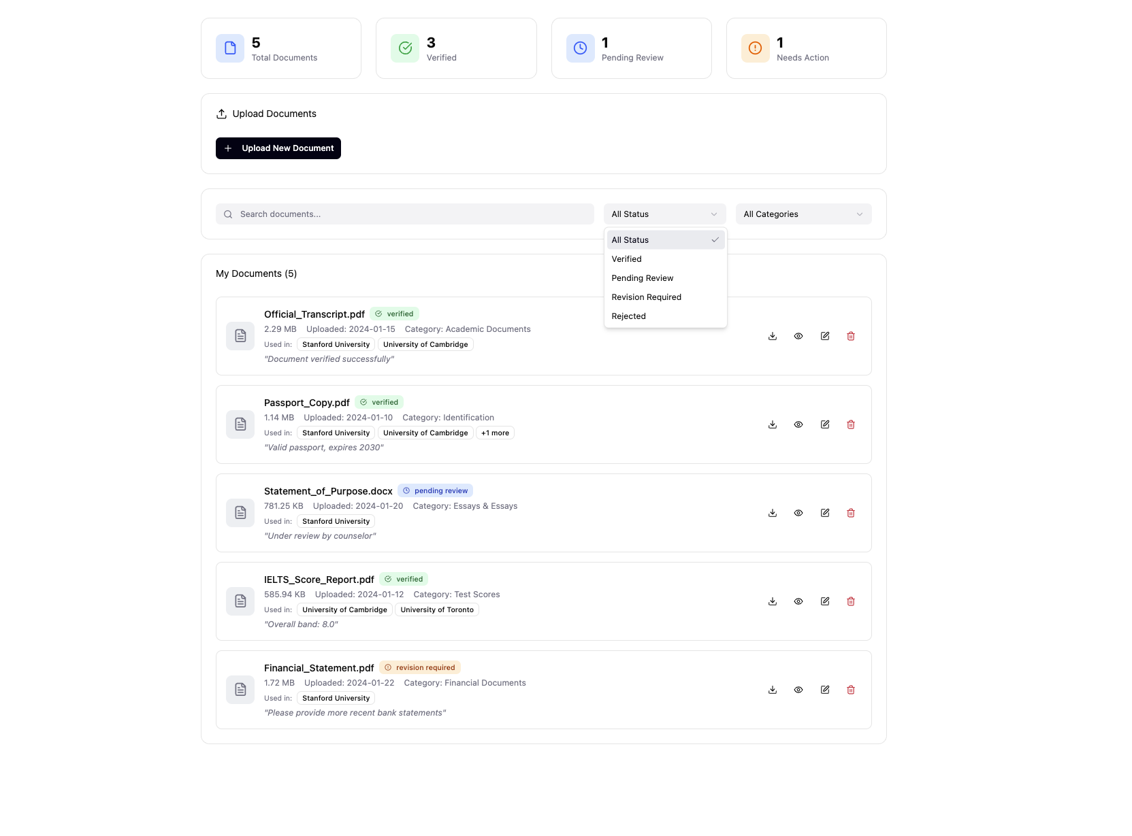Filter documents by Rejected status
The width and height of the screenshot is (1132, 836).
pos(629,316)
